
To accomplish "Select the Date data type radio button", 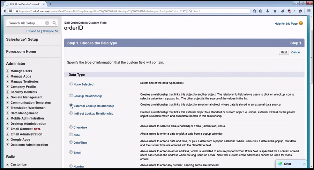I will click(71, 135).
